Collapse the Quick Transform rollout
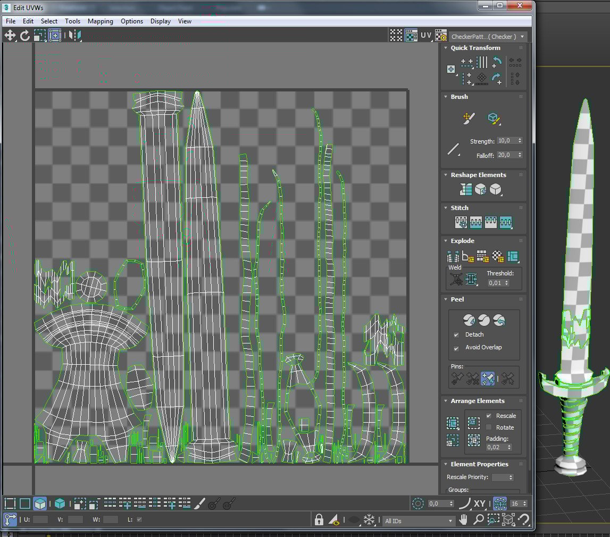610x537 pixels. point(446,48)
